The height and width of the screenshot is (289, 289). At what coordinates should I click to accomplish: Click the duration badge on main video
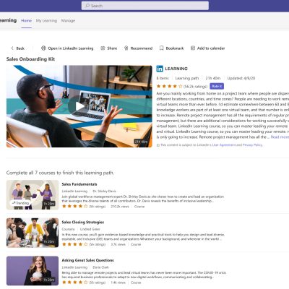coord(142,142)
